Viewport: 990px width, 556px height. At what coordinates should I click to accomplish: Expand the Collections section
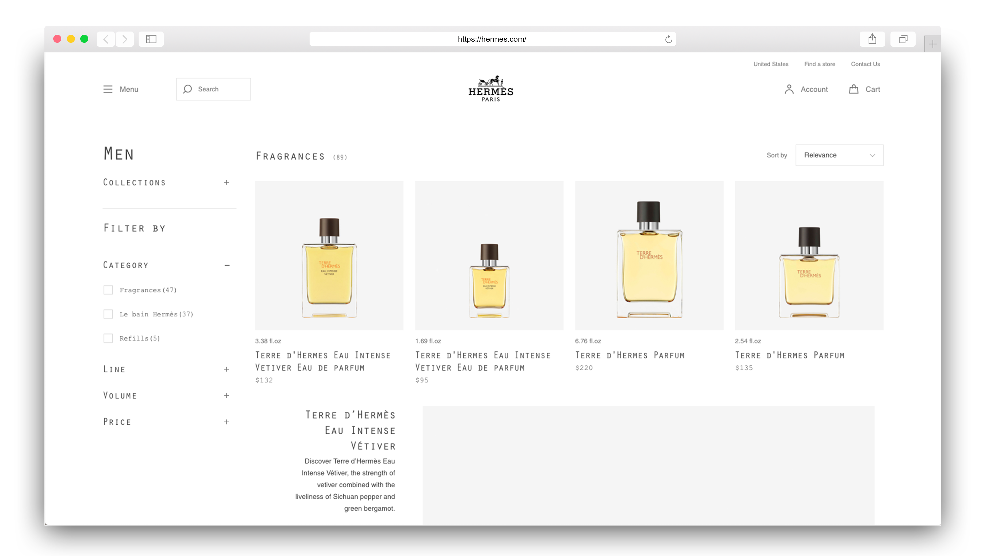point(226,182)
